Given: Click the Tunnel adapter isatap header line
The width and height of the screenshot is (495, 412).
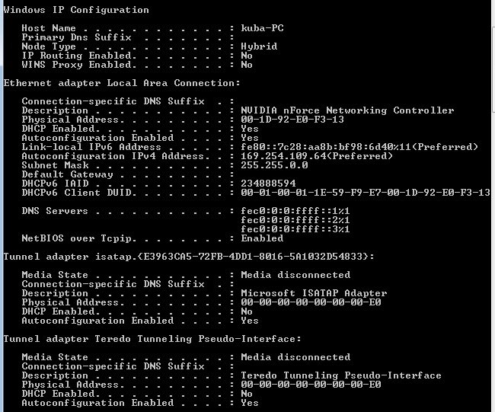Looking at the screenshot, I should 188,257.
